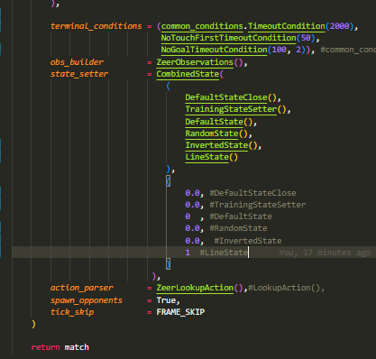The image size is (376, 359).
Task: Click the CombinedState class name
Action: pyautogui.click(x=188, y=74)
